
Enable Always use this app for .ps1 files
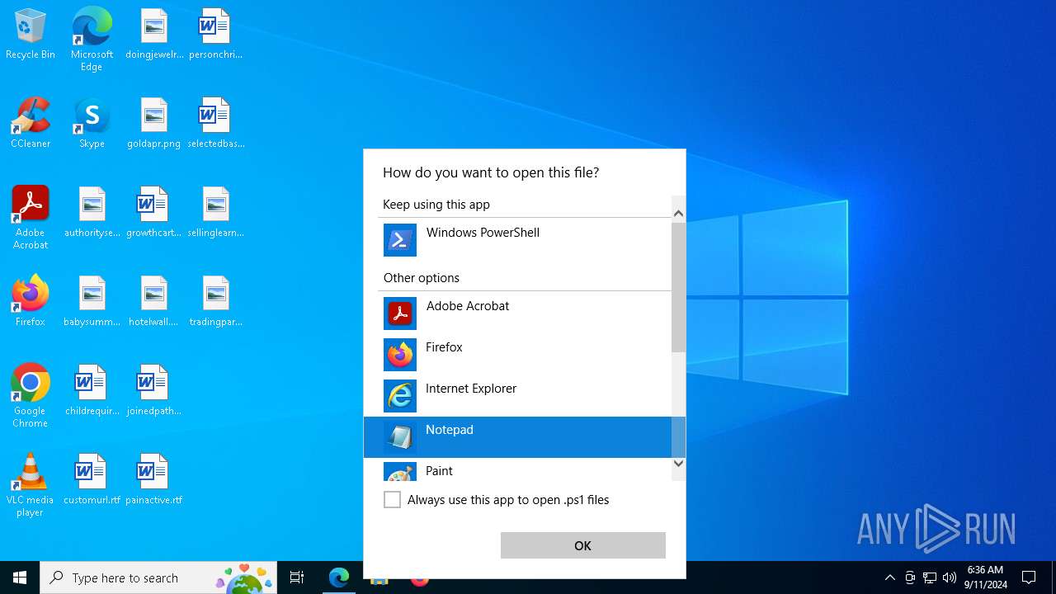click(x=393, y=500)
